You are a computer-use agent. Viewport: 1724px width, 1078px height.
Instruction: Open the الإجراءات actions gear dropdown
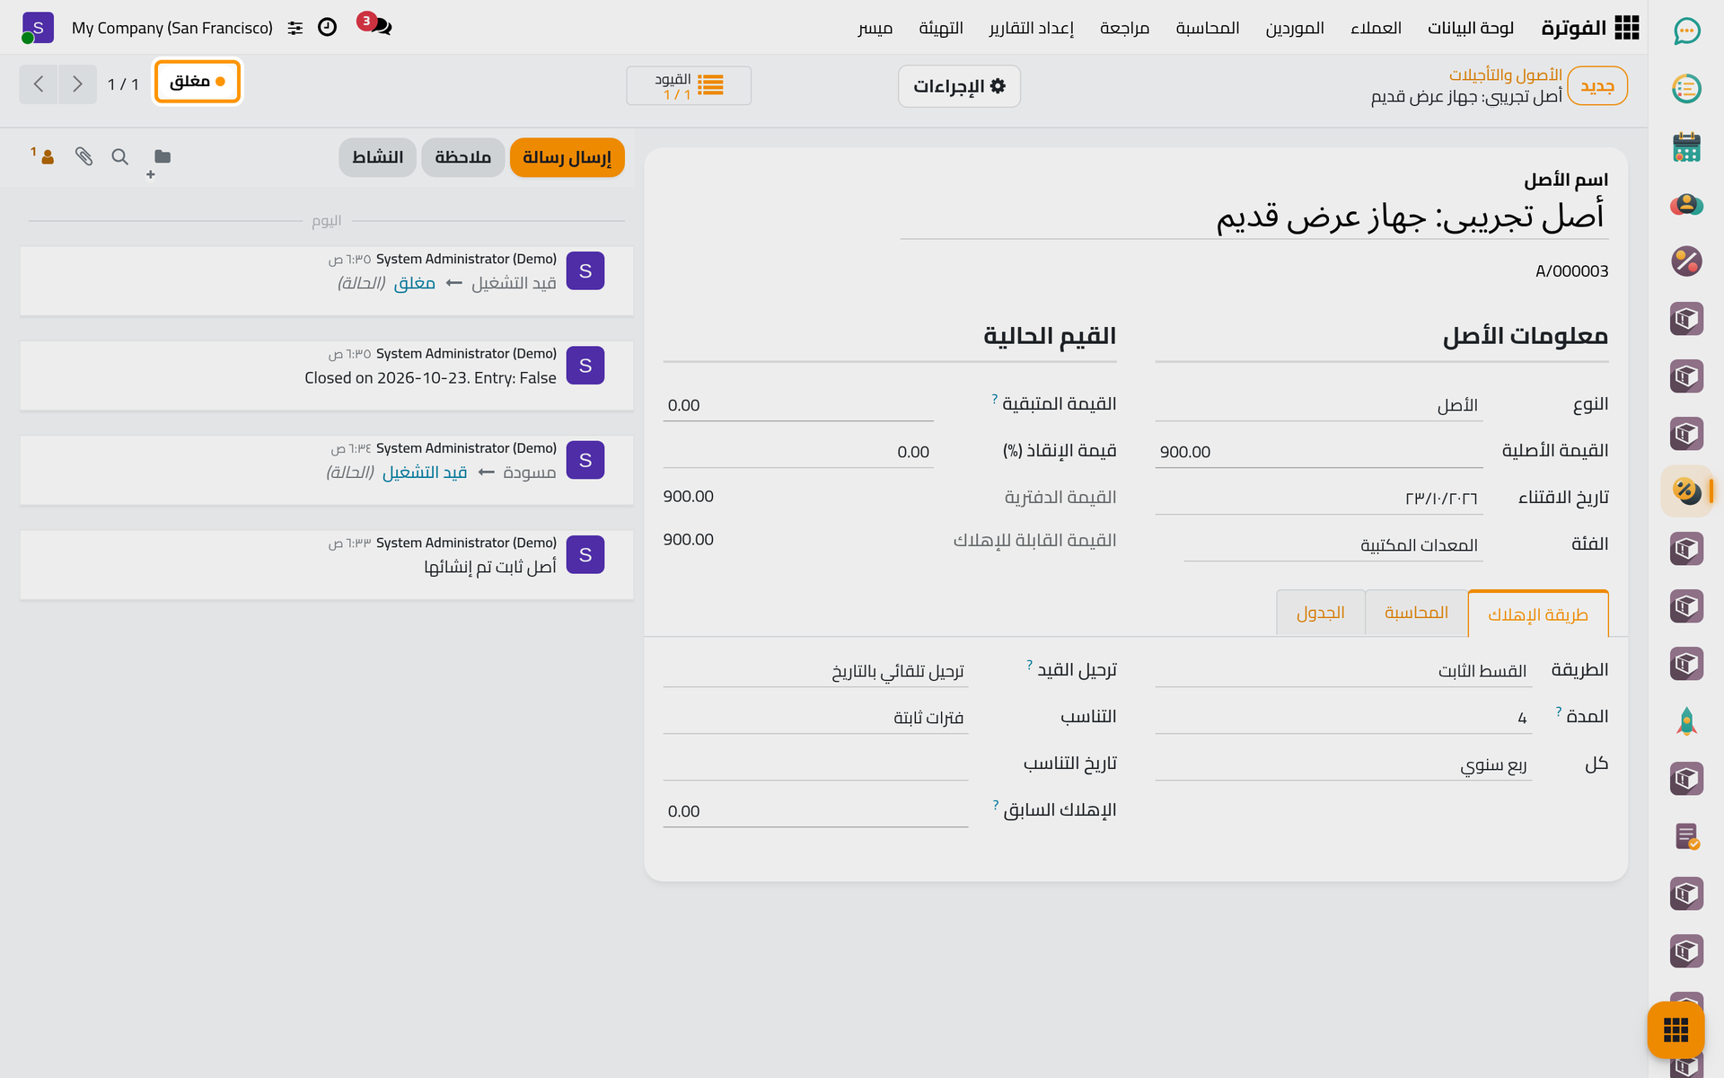[x=959, y=86]
